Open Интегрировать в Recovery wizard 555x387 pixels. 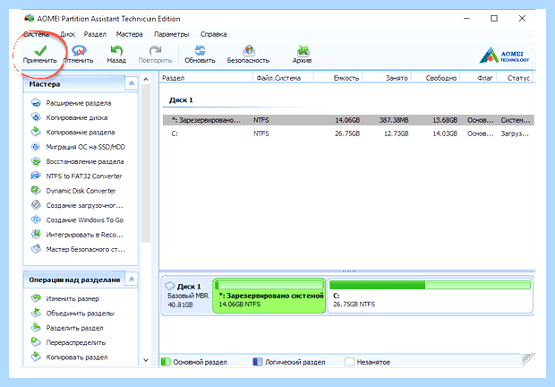(77, 235)
